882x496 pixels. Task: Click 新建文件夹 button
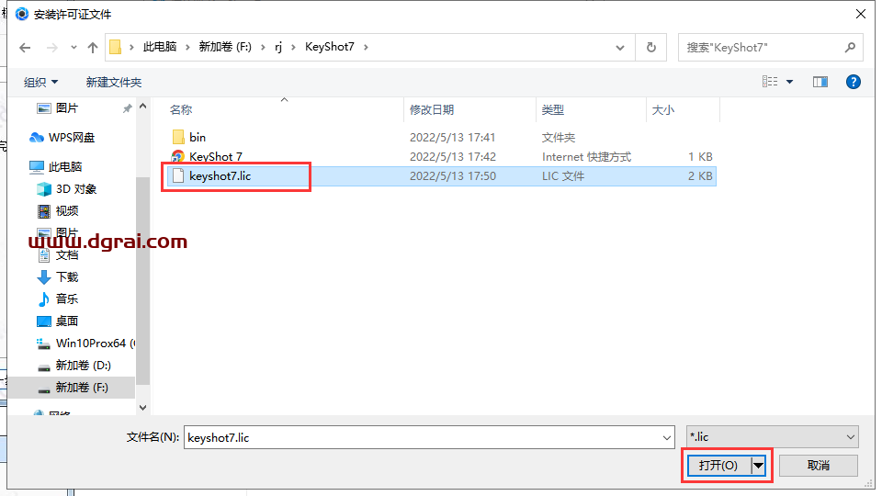[114, 82]
